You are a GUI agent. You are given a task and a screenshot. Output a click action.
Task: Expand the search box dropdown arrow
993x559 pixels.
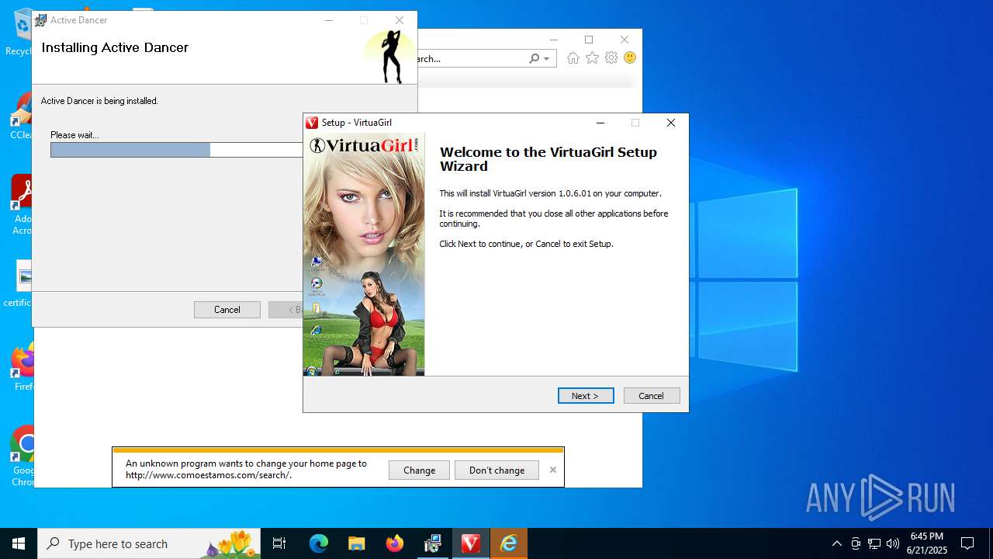pos(547,59)
